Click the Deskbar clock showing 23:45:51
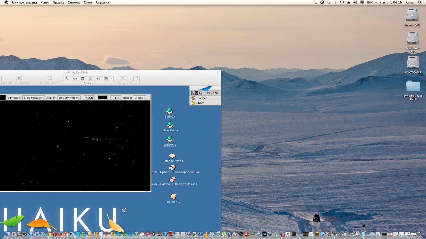The image size is (426, 239). coord(212,93)
